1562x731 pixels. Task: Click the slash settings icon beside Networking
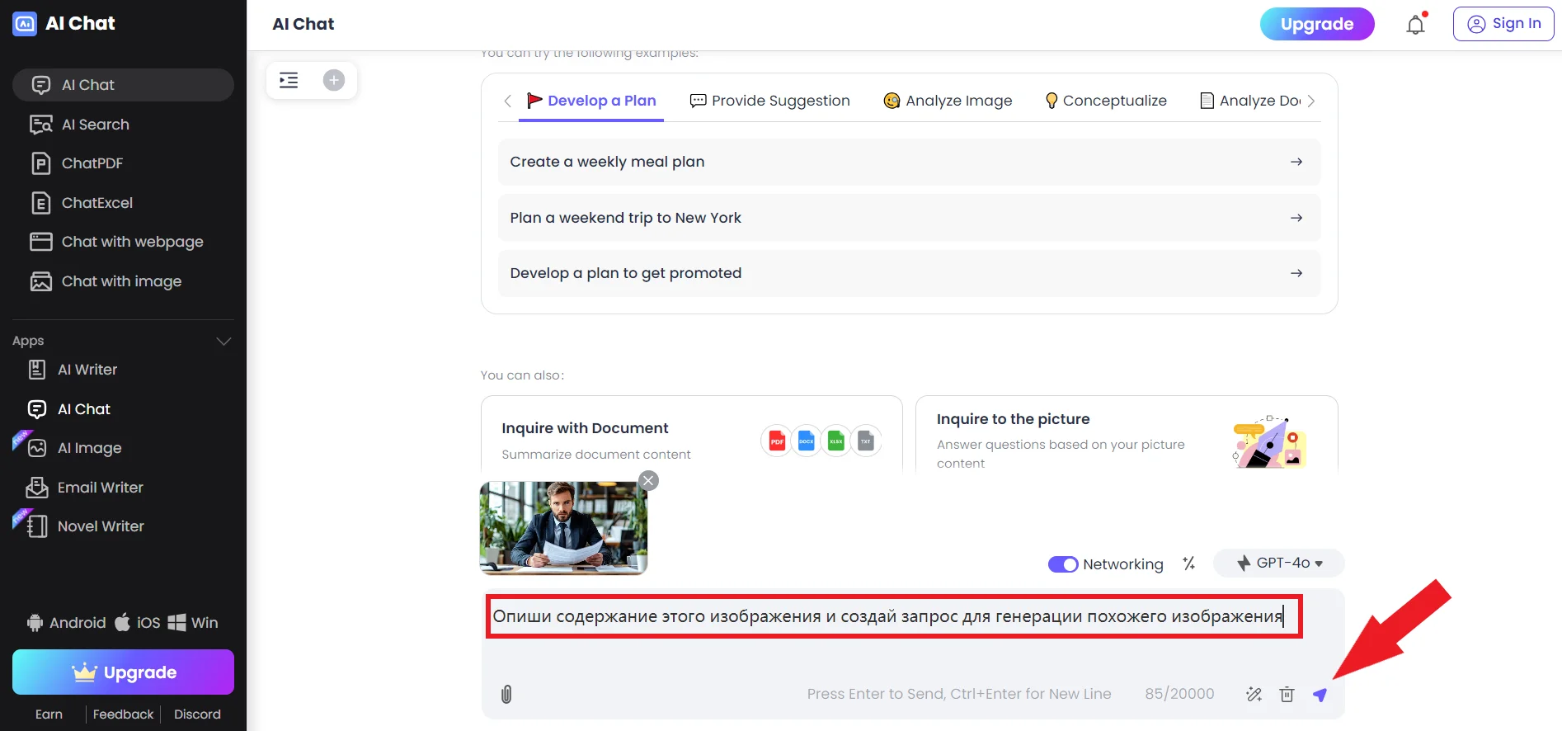click(1188, 564)
